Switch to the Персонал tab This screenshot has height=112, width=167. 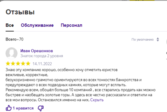71,25
